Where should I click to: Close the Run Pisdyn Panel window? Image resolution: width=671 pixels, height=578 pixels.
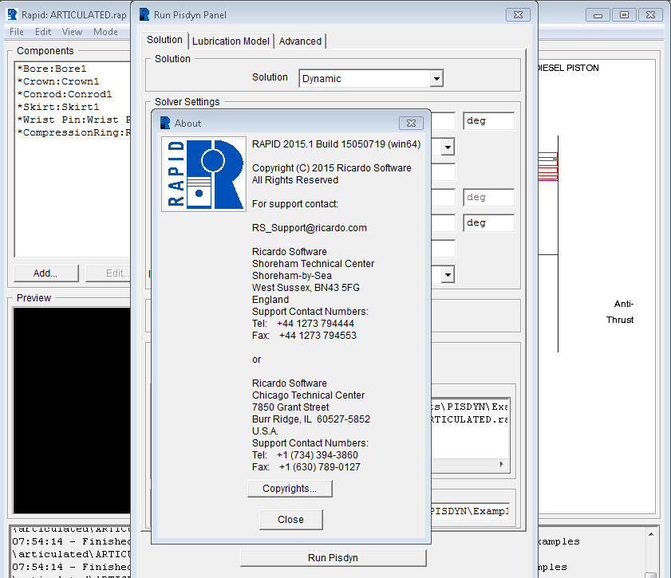pos(518,14)
